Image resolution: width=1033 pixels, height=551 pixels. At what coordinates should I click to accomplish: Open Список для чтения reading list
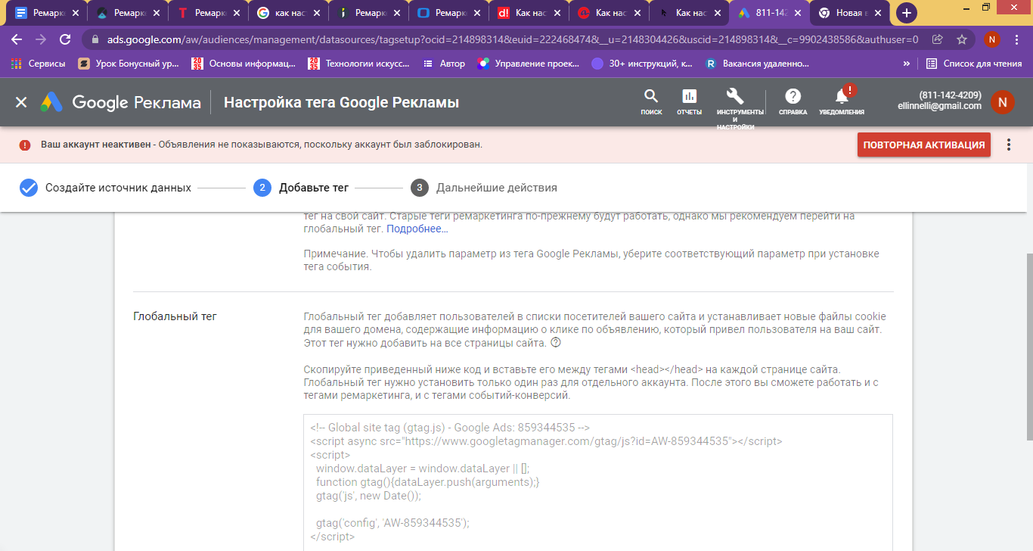click(x=974, y=64)
